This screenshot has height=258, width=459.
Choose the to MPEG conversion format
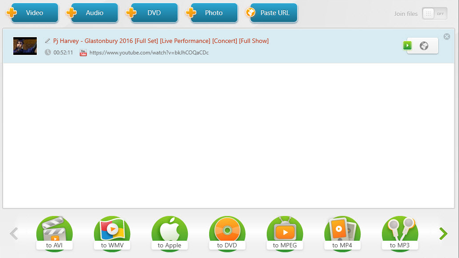click(285, 233)
